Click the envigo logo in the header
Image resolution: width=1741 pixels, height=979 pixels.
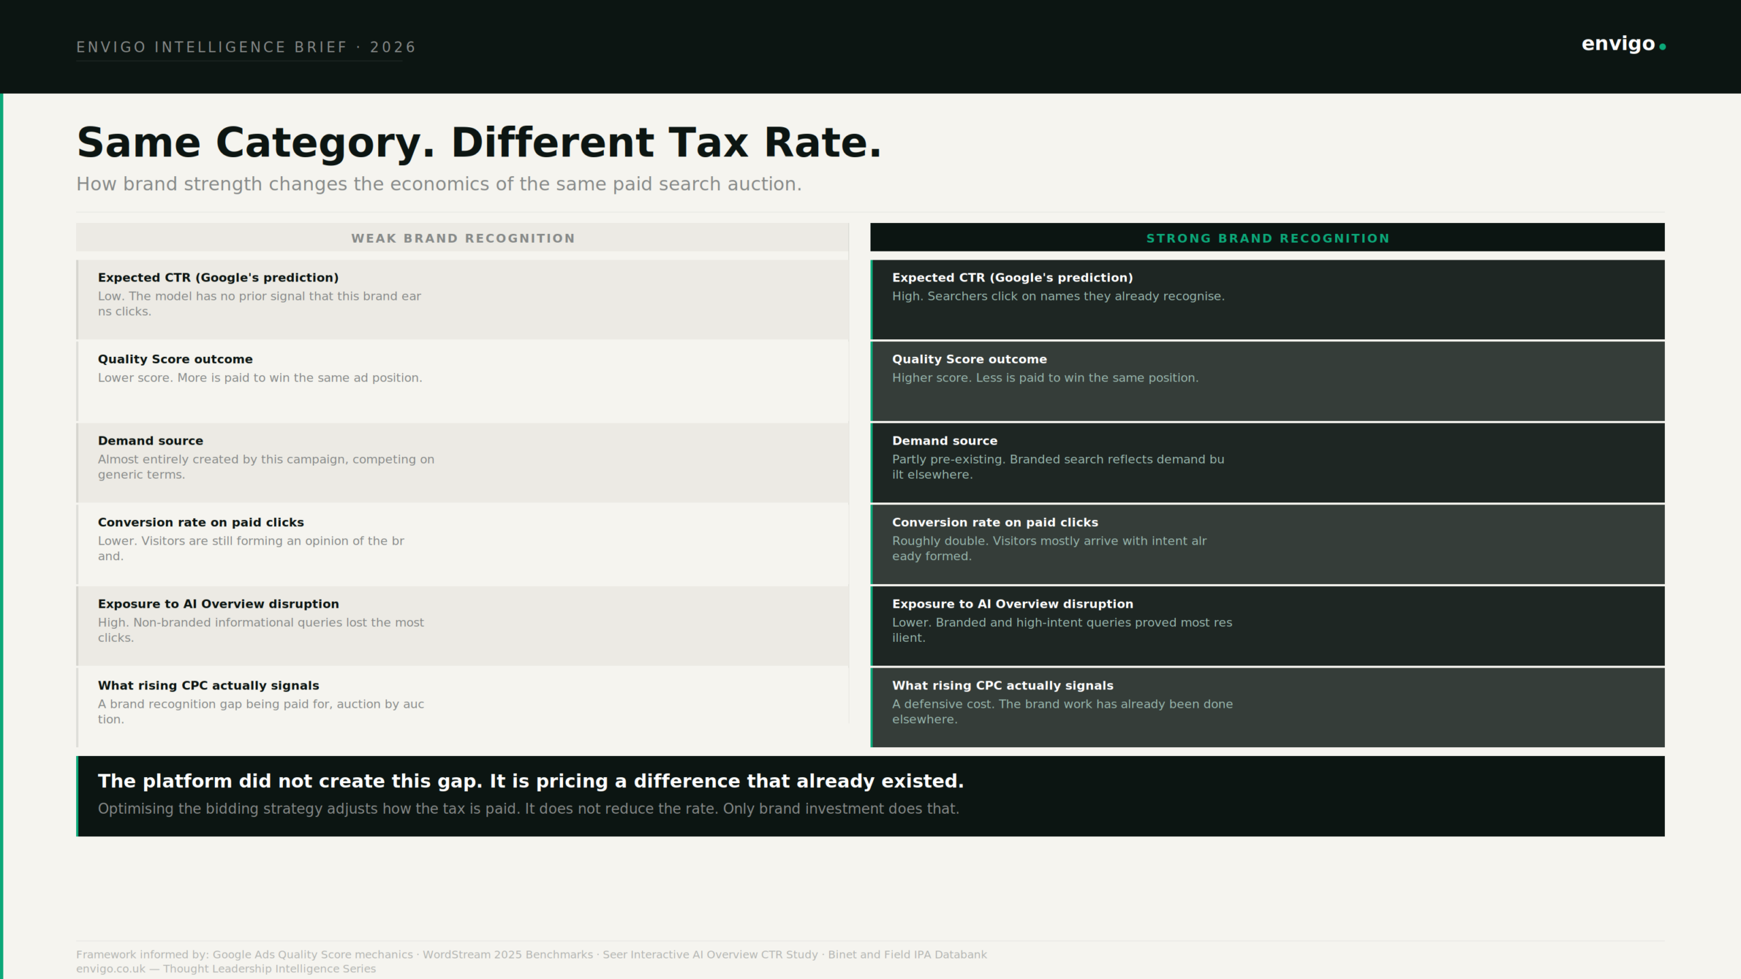point(1623,44)
